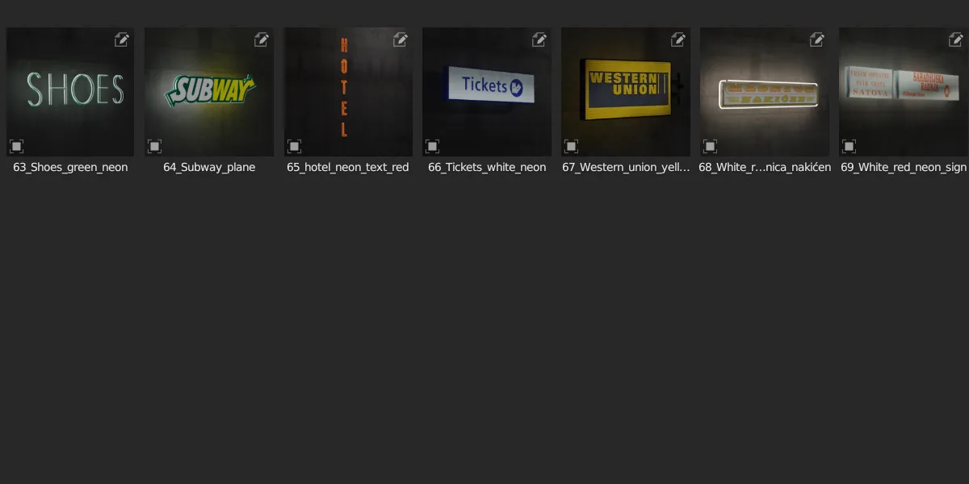The image size is (969, 484).
Task: Select the SHOES green neon thumbnail
Action: click(x=69, y=92)
